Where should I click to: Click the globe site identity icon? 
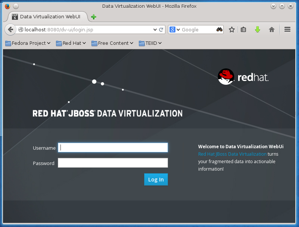tap(21, 29)
